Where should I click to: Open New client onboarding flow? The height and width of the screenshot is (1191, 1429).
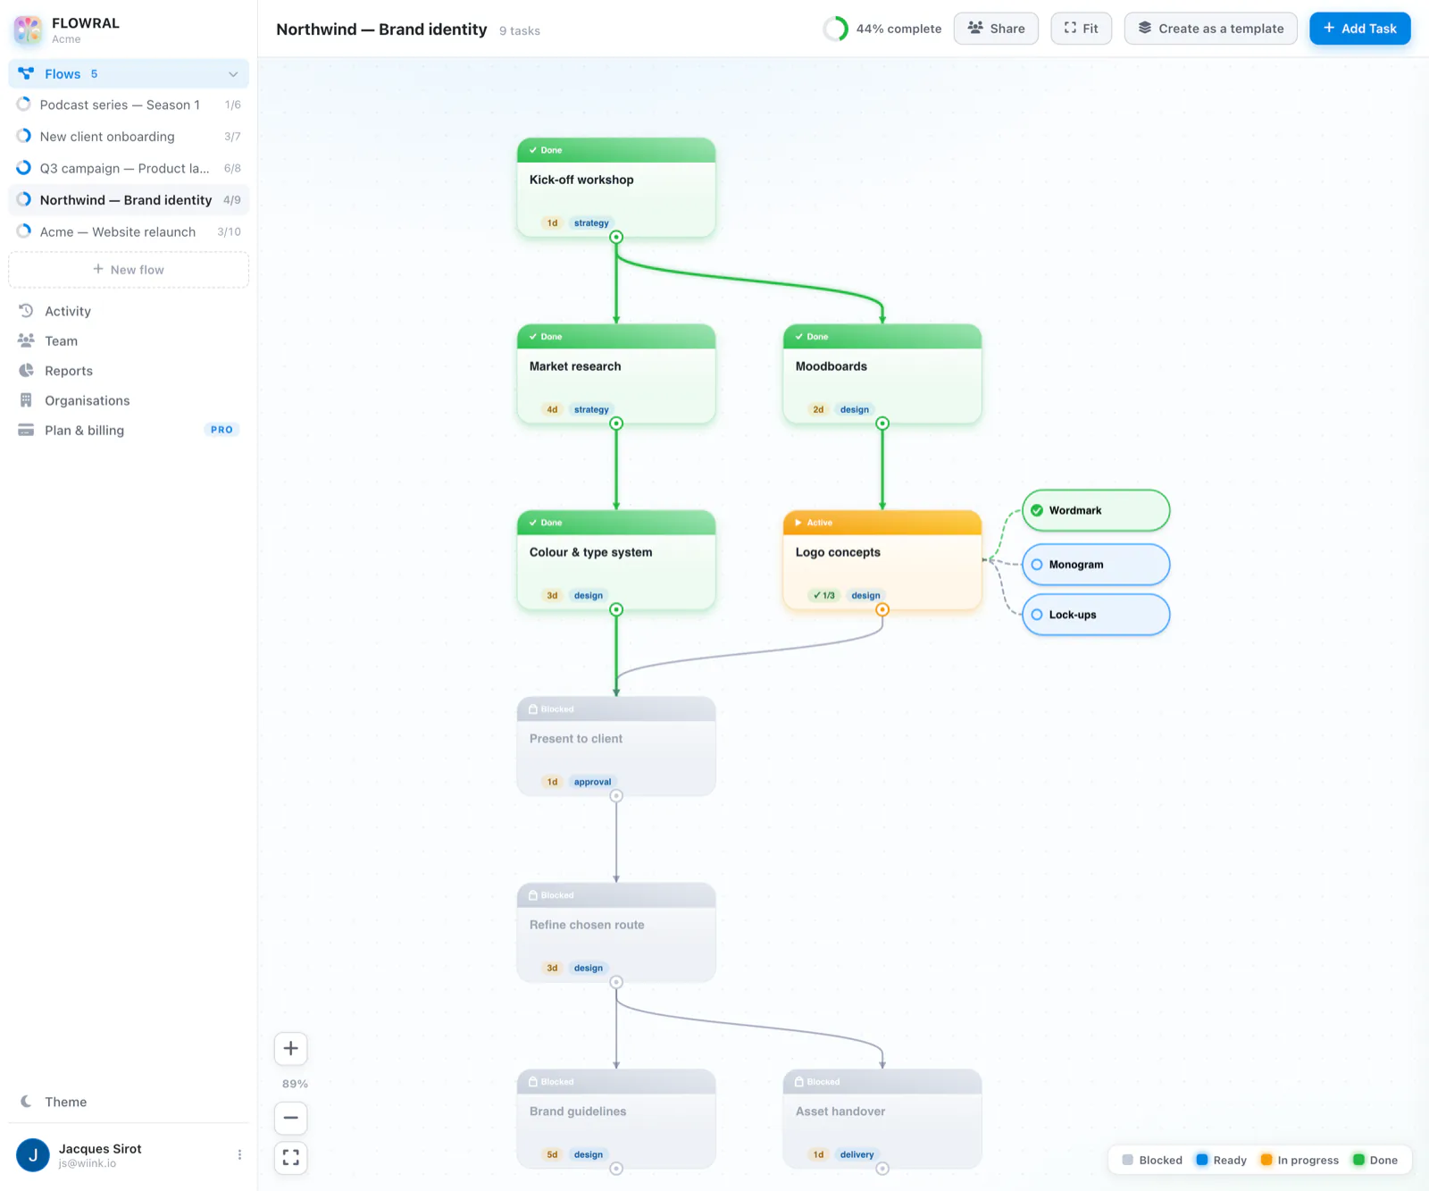[129, 137]
